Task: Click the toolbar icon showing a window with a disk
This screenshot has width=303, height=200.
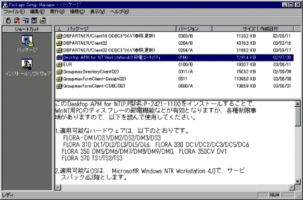Action: point(34,20)
